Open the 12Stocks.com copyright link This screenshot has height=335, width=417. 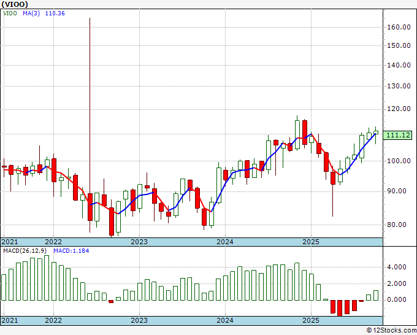tap(391, 331)
